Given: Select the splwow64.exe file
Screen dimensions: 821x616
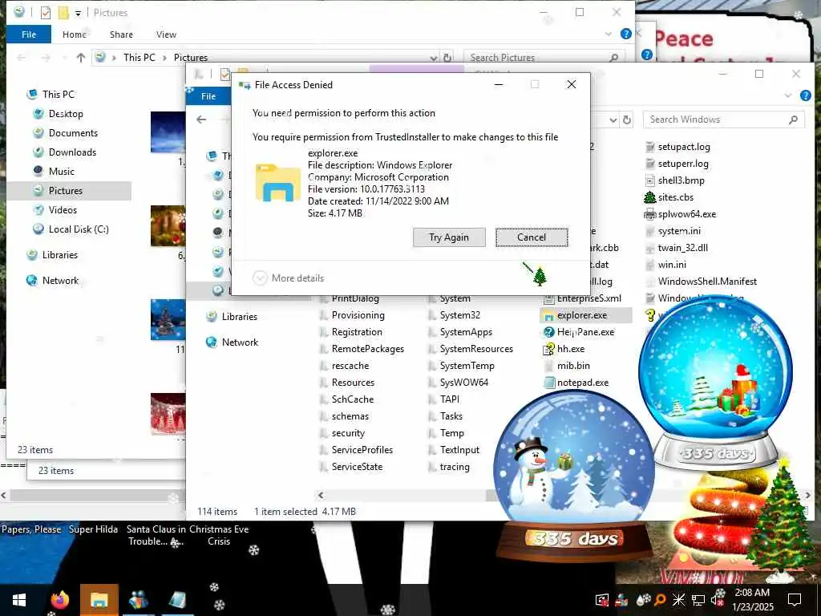Looking at the screenshot, I should [680, 214].
